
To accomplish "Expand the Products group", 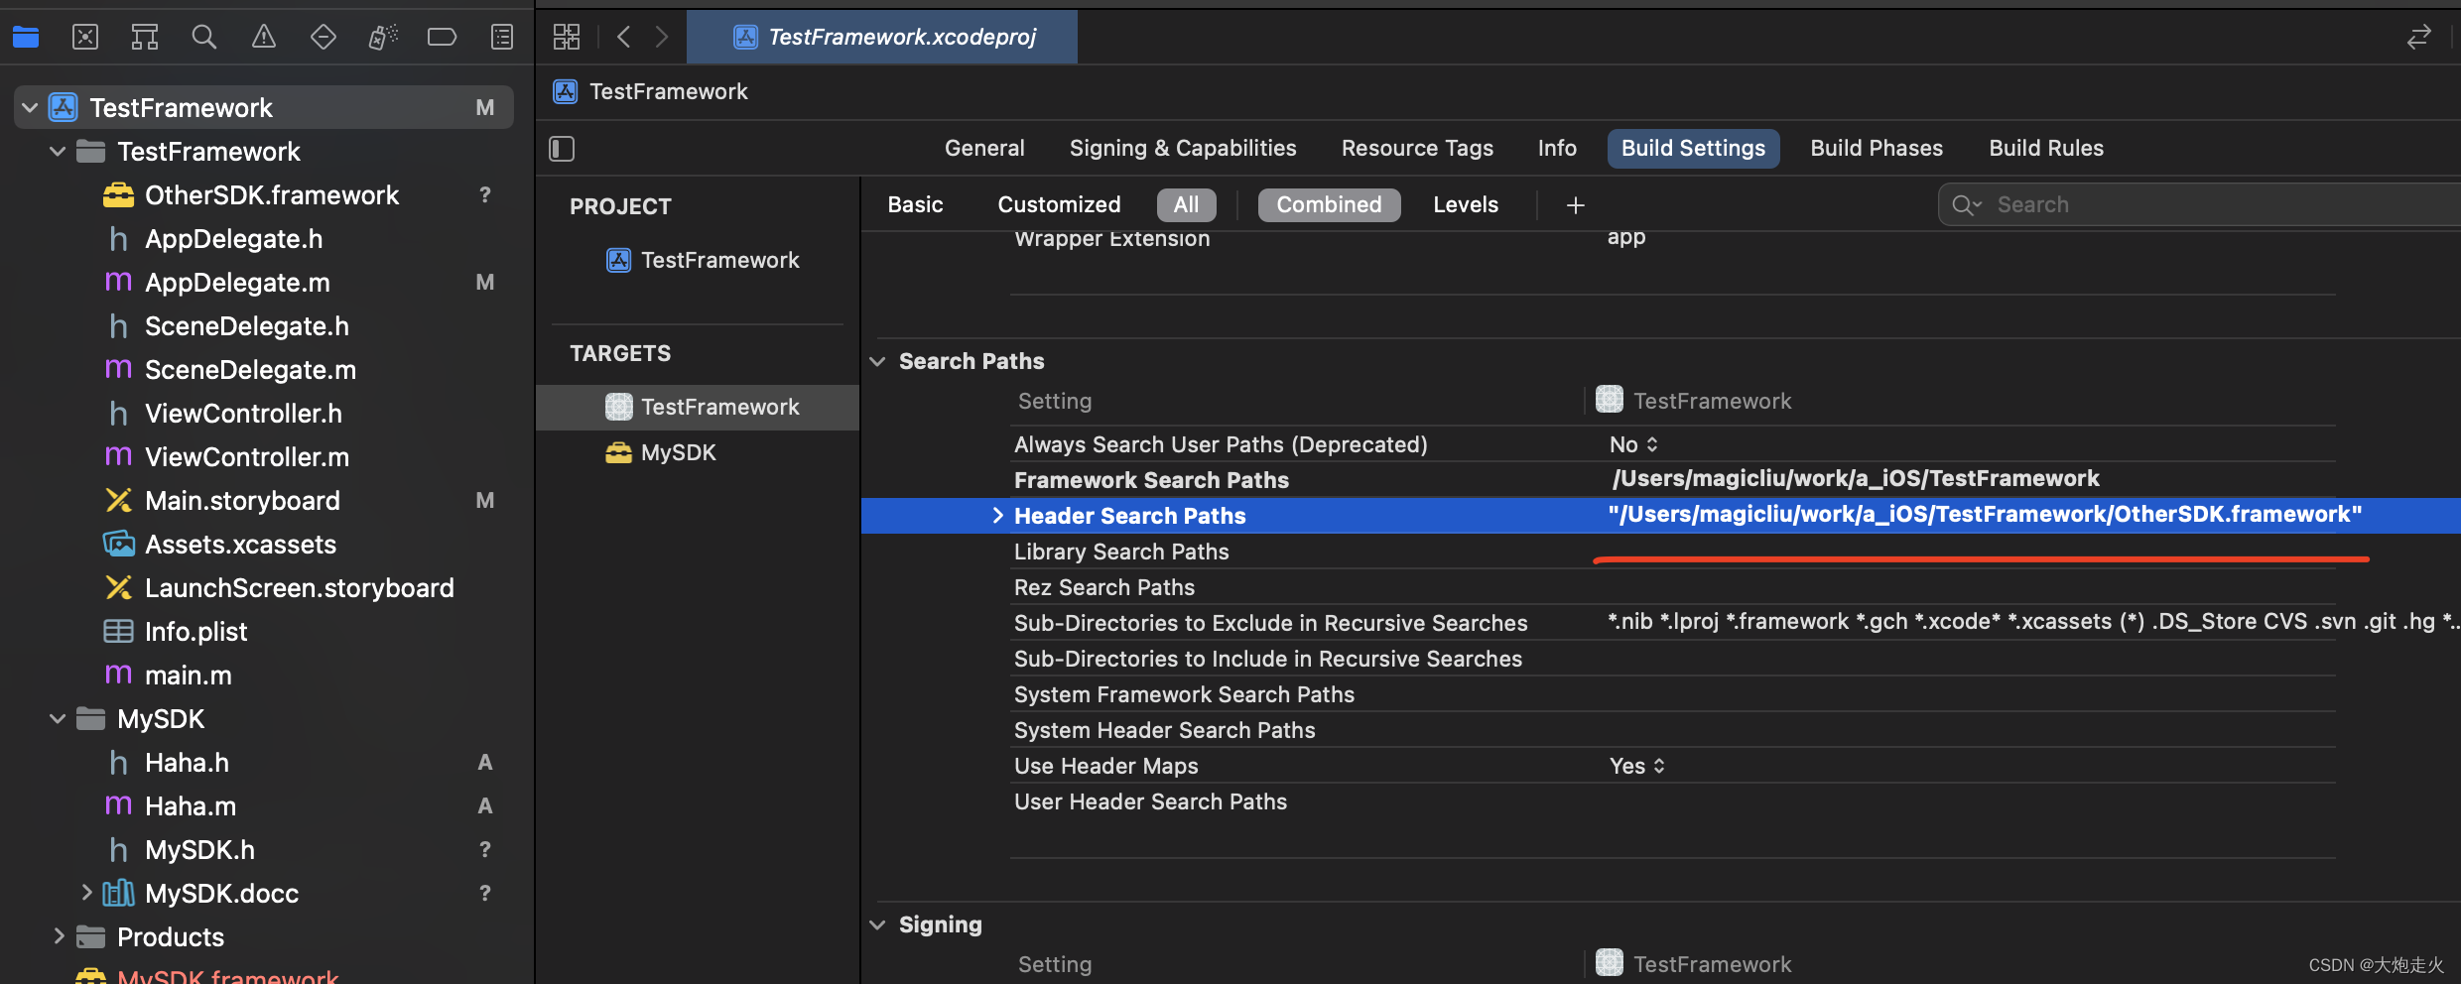I will pos(58,936).
